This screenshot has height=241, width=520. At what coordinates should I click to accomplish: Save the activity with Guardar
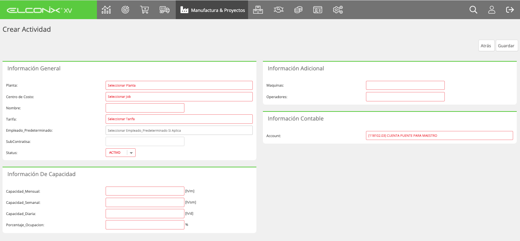point(507,45)
